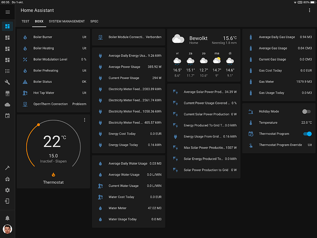Turn off the Thermostat Program toggle
317x238 pixels.
tap(307, 134)
